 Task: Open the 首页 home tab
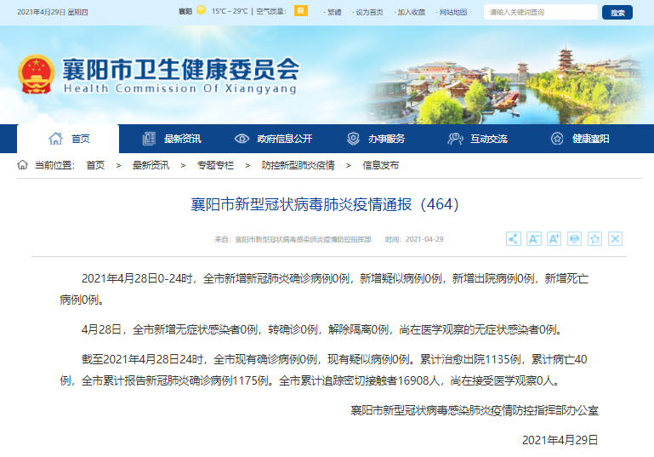pos(69,139)
